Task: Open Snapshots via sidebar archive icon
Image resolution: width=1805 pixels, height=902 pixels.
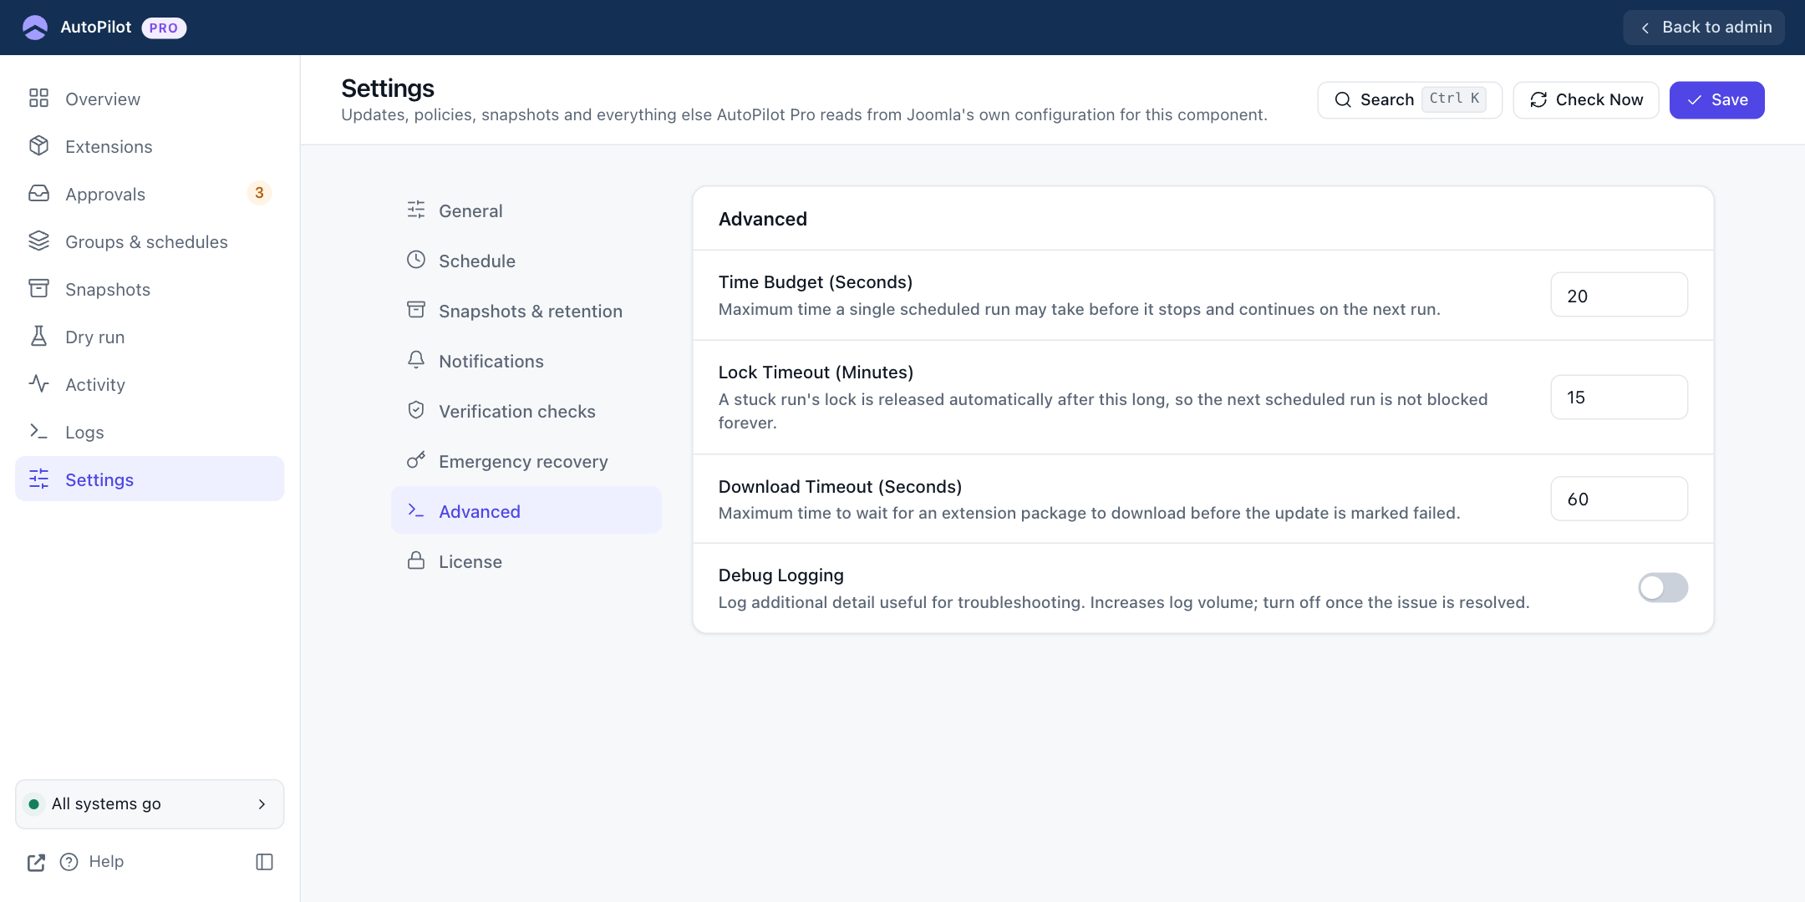Action: (38, 289)
